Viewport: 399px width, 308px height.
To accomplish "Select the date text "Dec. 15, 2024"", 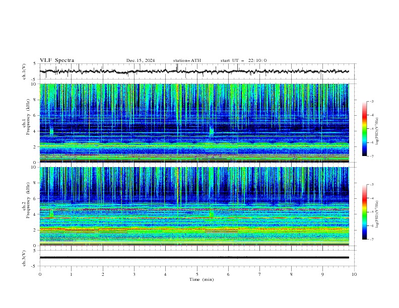I will 141,60.
